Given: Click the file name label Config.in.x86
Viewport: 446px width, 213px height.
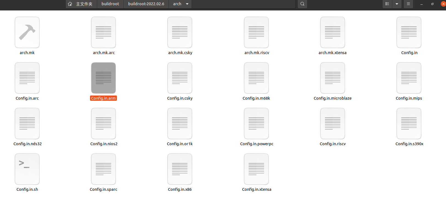Looking at the screenshot, I should coord(180,189).
